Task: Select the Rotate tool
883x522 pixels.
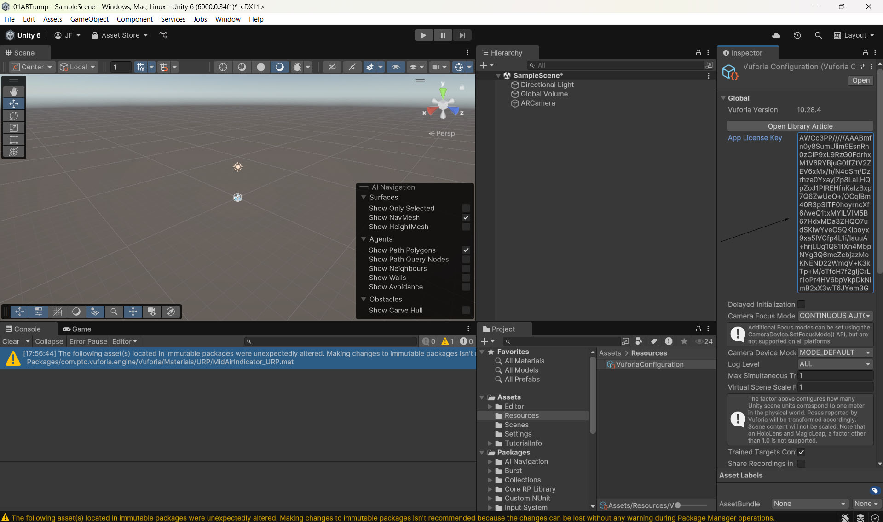Action: [x=14, y=116]
